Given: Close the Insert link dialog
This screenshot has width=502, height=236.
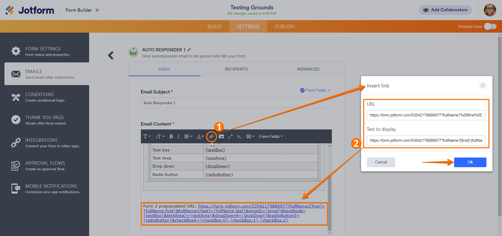Looking at the screenshot, I should (483, 85).
